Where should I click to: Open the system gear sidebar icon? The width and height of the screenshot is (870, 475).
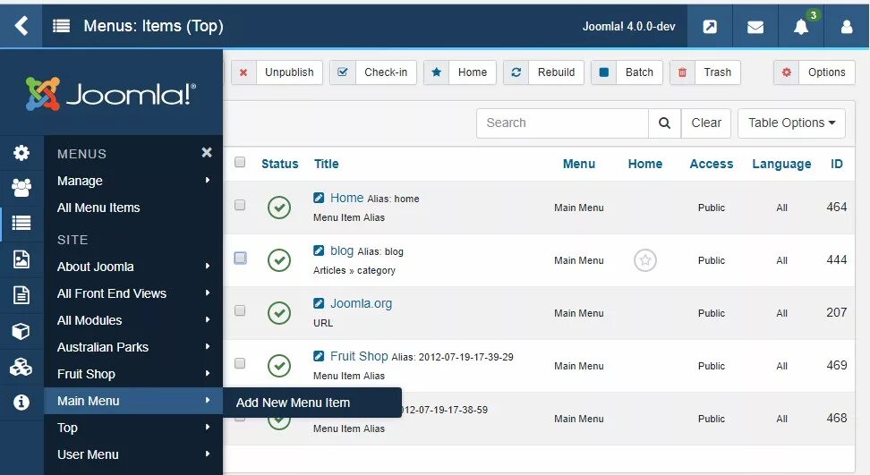tap(21, 152)
